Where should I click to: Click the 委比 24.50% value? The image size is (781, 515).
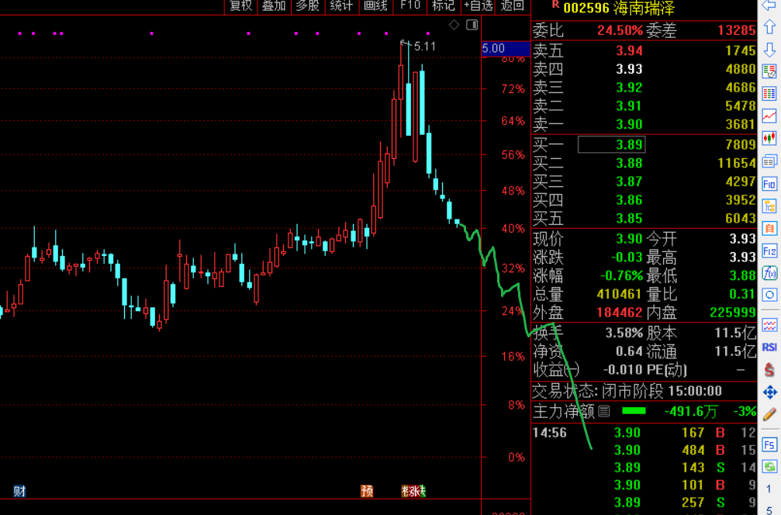tap(620, 30)
